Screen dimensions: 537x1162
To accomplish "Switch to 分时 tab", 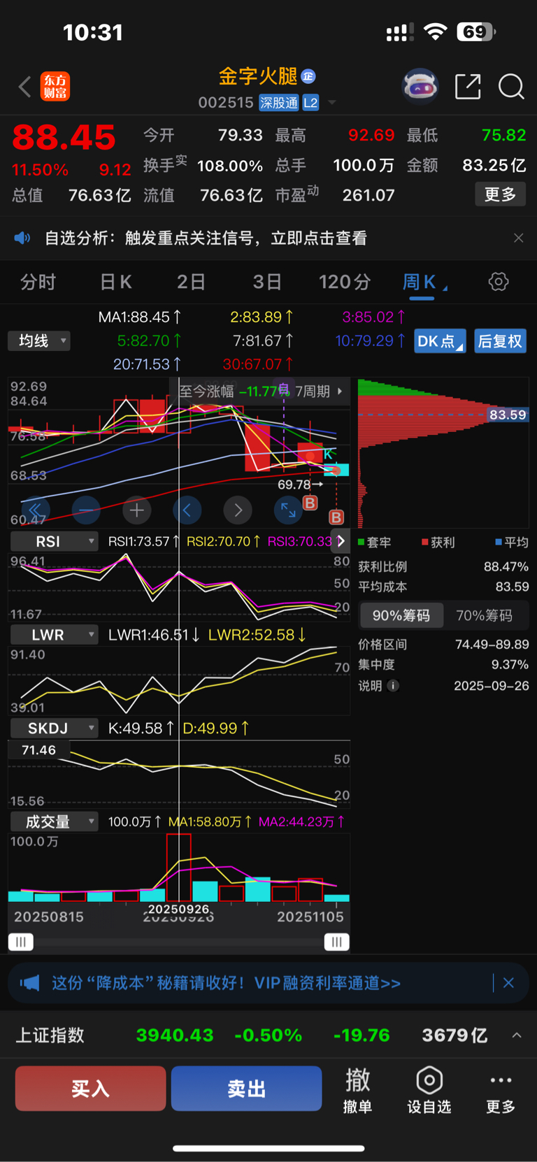I will pyautogui.click(x=38, y=282).
